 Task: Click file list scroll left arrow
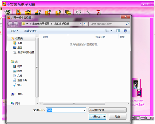[41, 103]
